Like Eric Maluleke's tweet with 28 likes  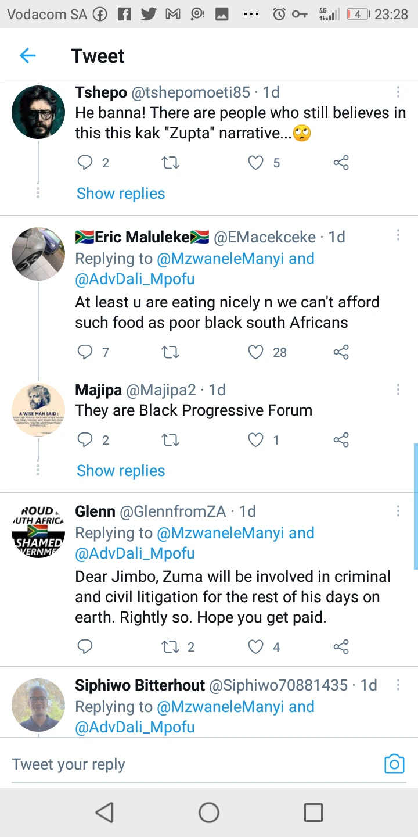tap(256, 352)
